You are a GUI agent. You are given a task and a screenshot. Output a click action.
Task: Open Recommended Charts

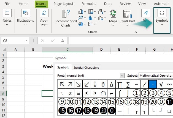pos(66,18)
